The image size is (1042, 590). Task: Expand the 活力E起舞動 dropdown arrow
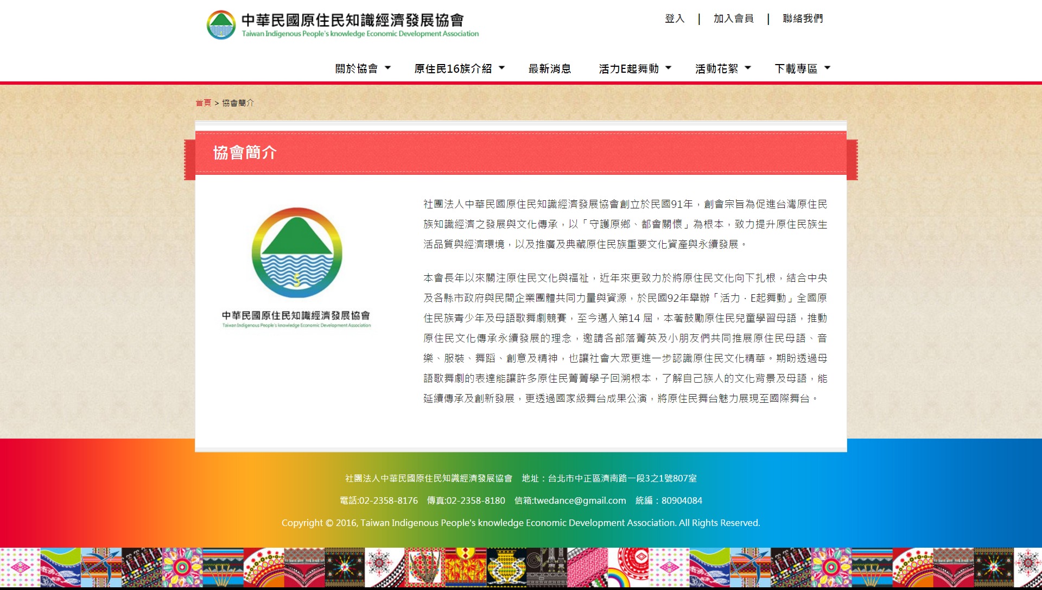coord(668,68)
